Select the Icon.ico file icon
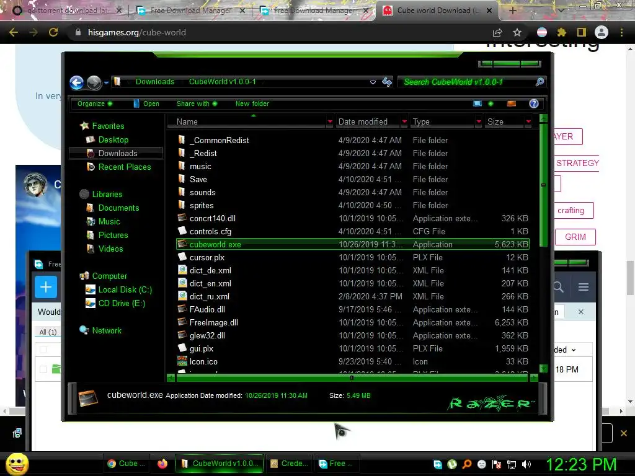 click(182, 361)
